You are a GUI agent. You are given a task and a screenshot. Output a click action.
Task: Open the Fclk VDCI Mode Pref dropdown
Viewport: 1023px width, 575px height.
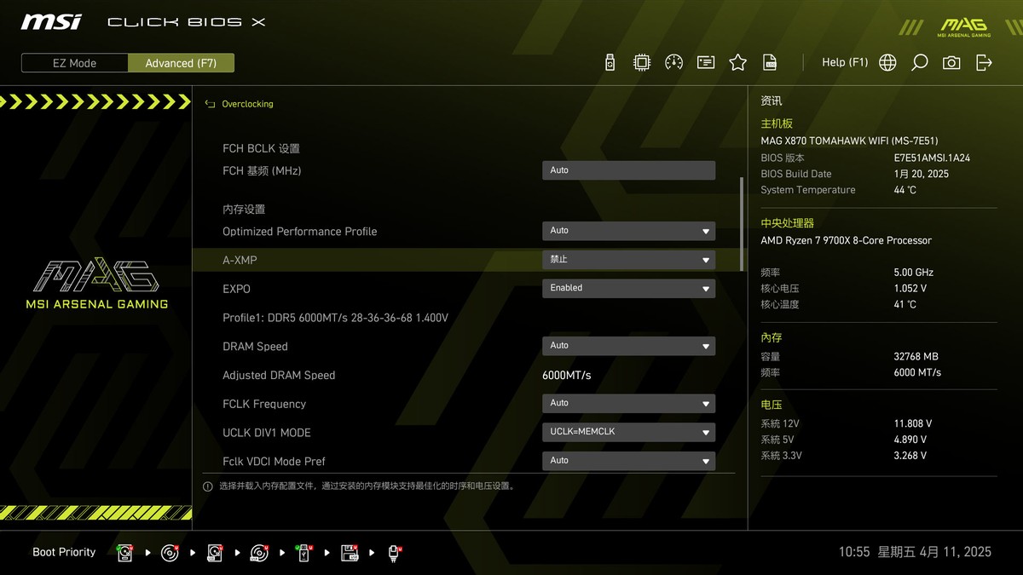coord(628,461)
